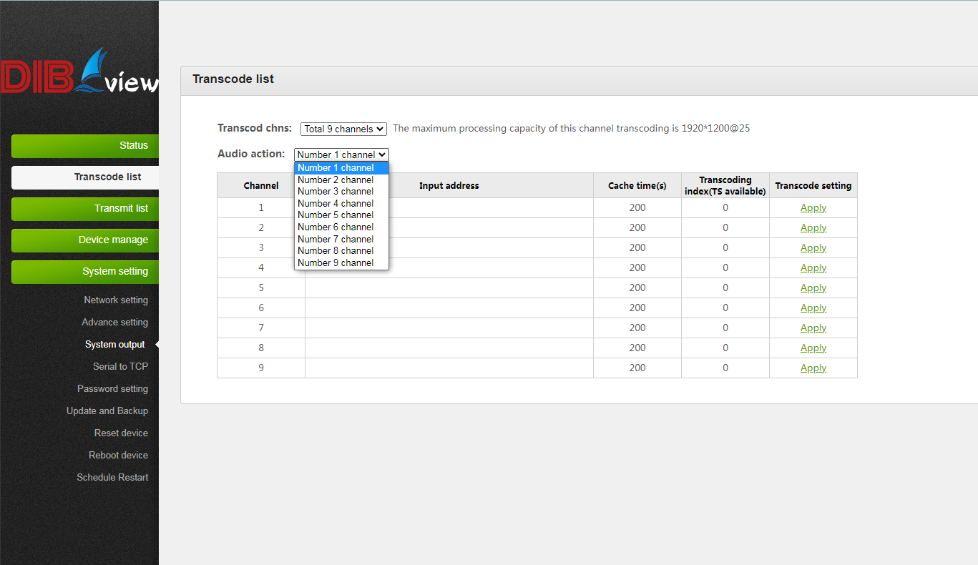Open Network setting submenu item
Viewport: 978px width, 565px height.
coord(116,300)
